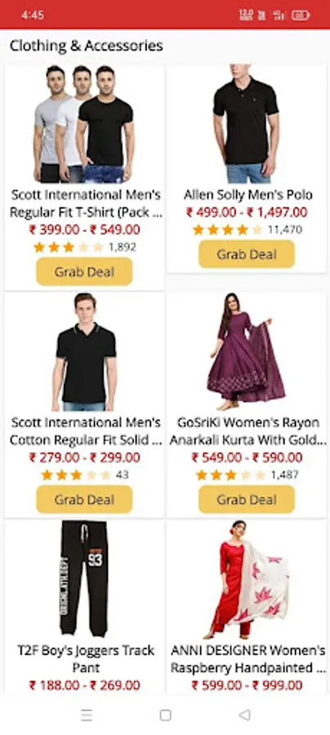Open the recent apps menu icon

(87, 715)
